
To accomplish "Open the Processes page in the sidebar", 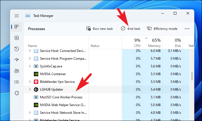I will tap(17, 27).
